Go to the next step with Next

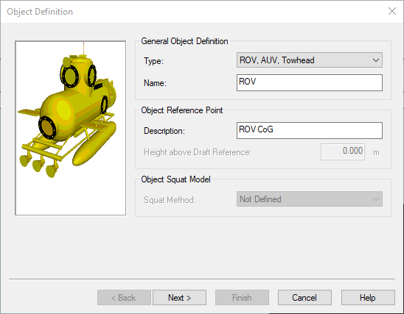point(179,298)
